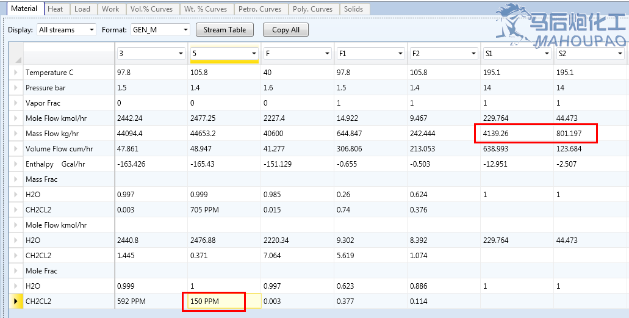629x318 pixels.
Task: Select the 150 PPM cell
Action: [225, 301]
